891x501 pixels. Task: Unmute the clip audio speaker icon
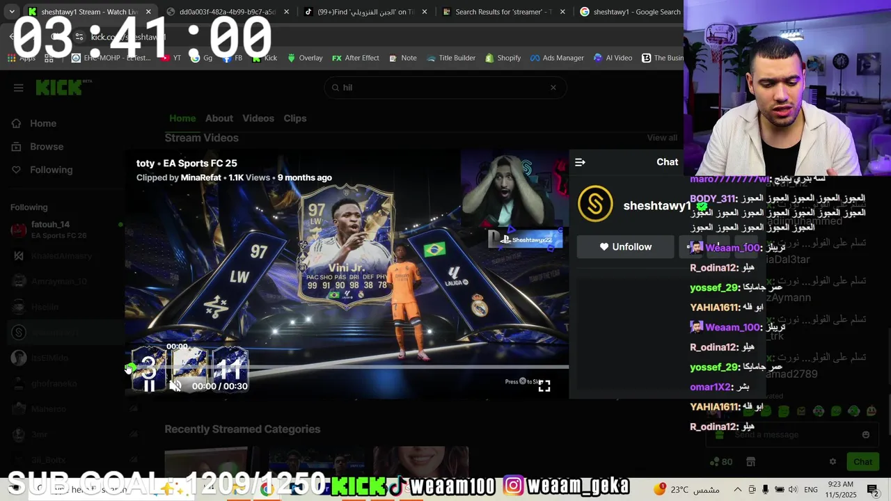pos(175,386)
